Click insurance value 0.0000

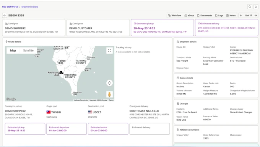coord(207,120)
